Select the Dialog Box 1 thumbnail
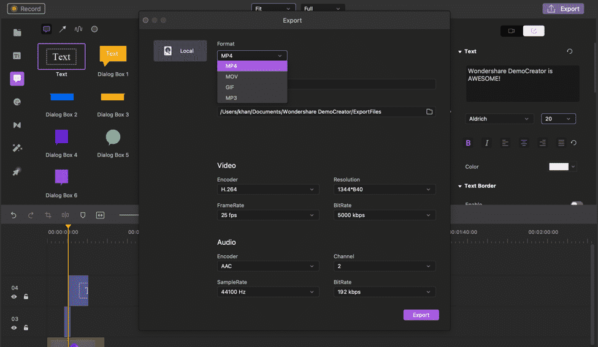This screenshot has height=347, width=598. tap(113, 55)
